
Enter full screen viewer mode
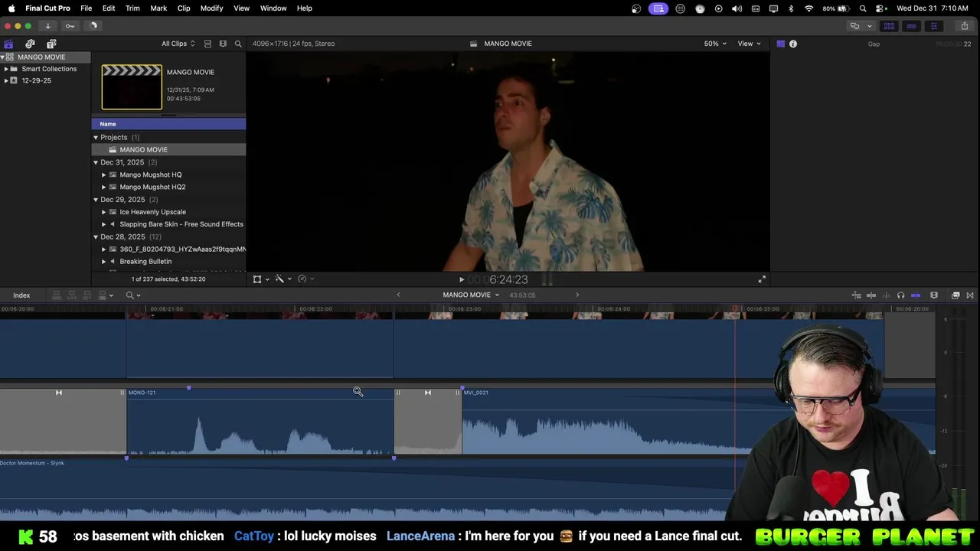click(x=762, y=280)
